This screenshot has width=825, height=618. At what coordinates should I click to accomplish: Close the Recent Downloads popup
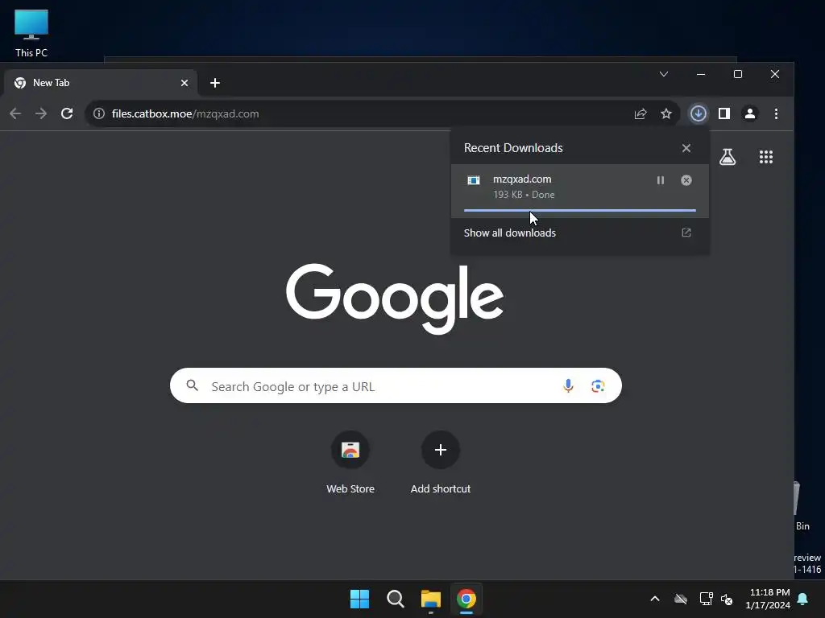(x=686, y=148)
